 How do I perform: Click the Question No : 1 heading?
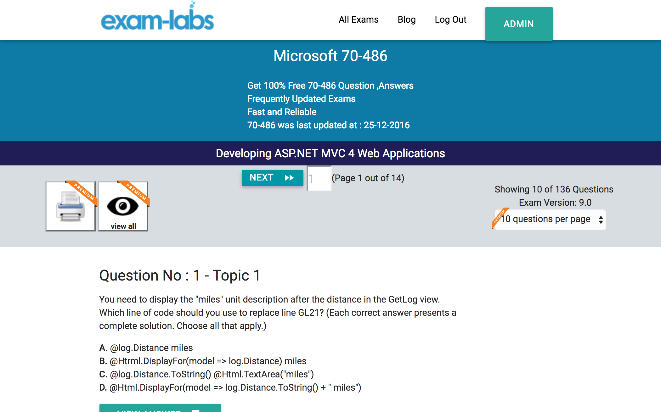point(180,276)
